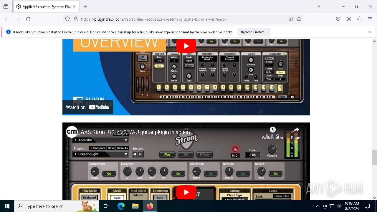Bookmark this page with star
Viewport: 377px width, 212px height.
click(299, 19)
